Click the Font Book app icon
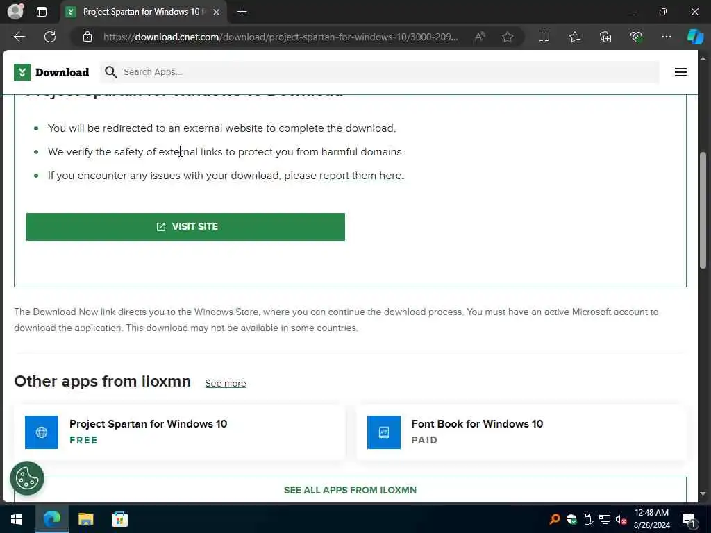This screenshot has height=533, width=711. tap(383, 432)
